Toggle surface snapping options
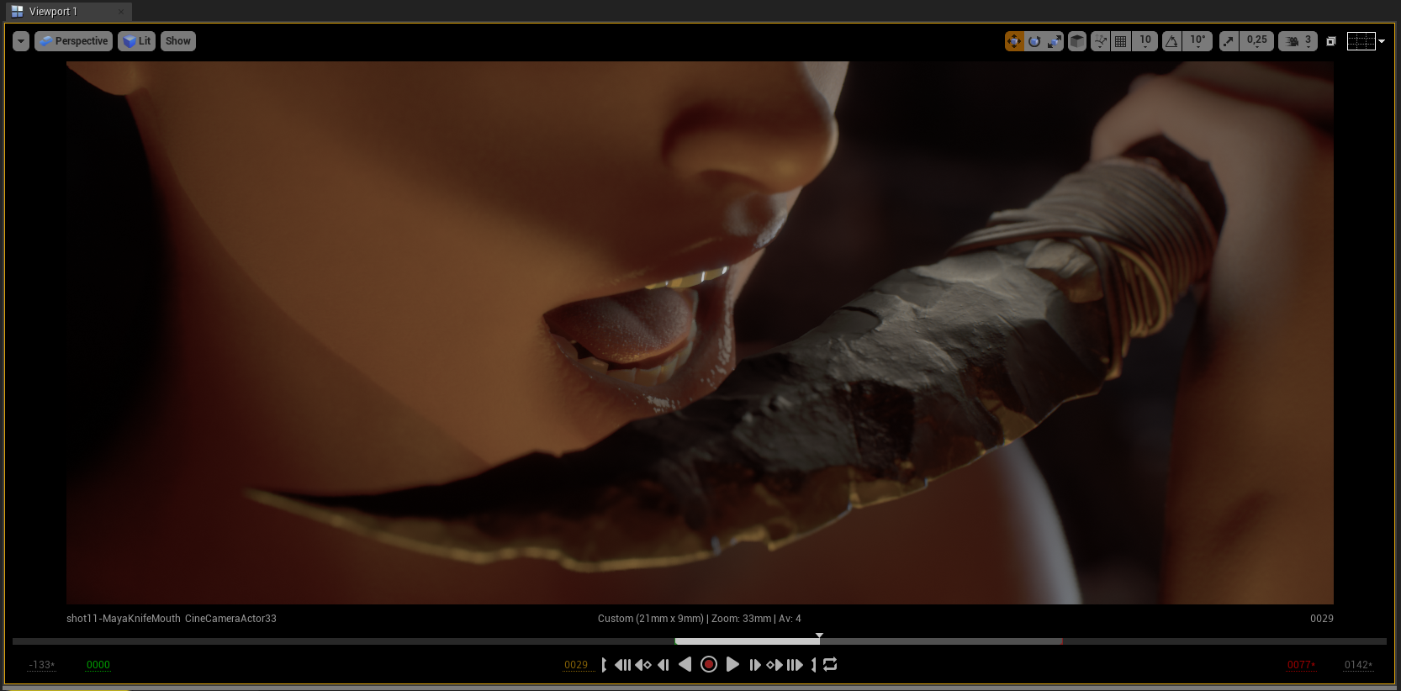The height and width of the screenshot is (691, 1401). coord(1100,41)
